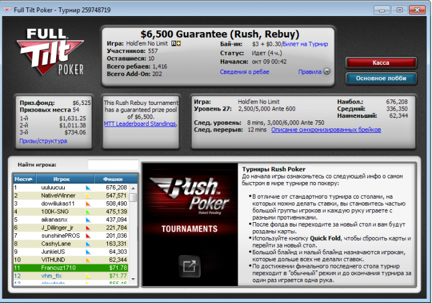This screenshot has height=303, width=432.
Task: Select player row sunshinePROS
Action: pos(71,236)
